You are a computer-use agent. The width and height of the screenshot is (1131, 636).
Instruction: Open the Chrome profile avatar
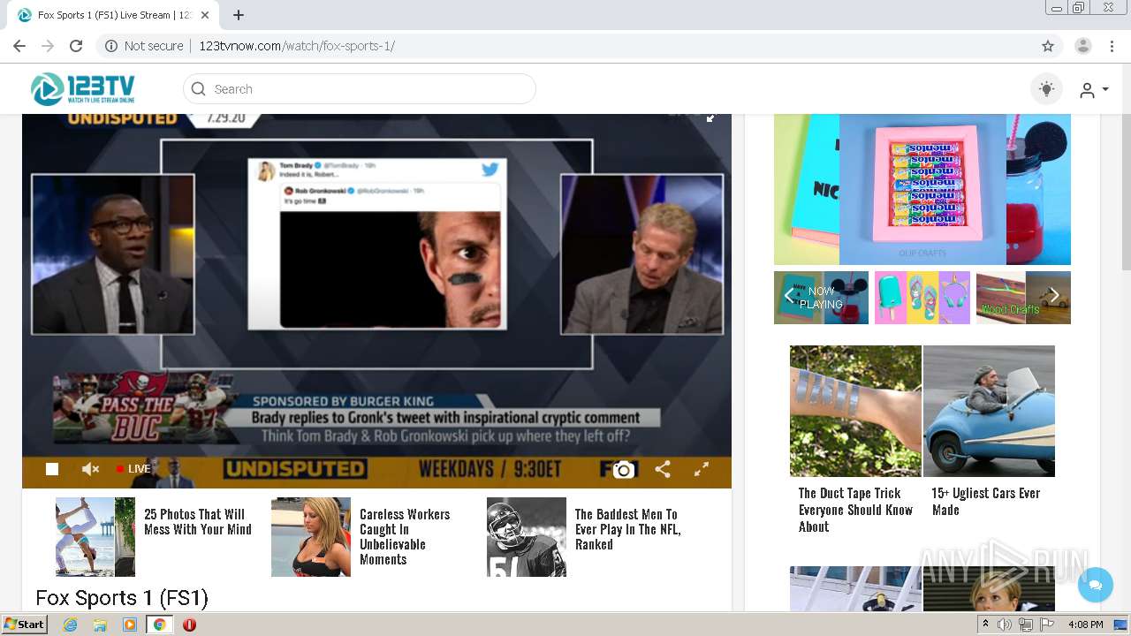pyautogui.click(x=1083, y=46)
